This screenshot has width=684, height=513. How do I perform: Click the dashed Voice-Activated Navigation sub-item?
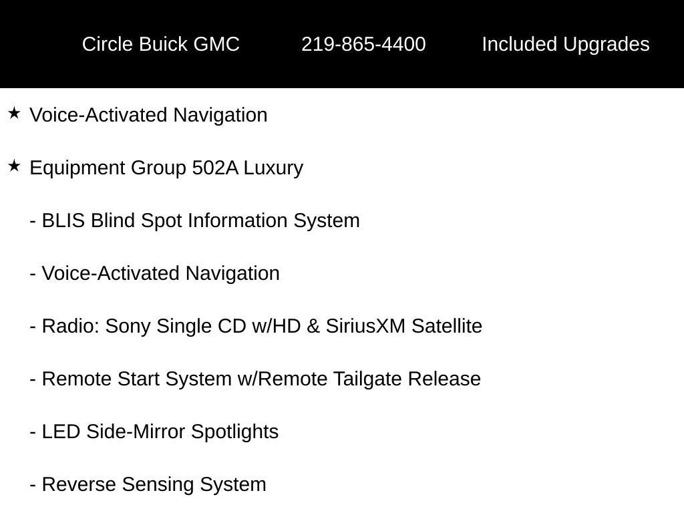[154, 273]
